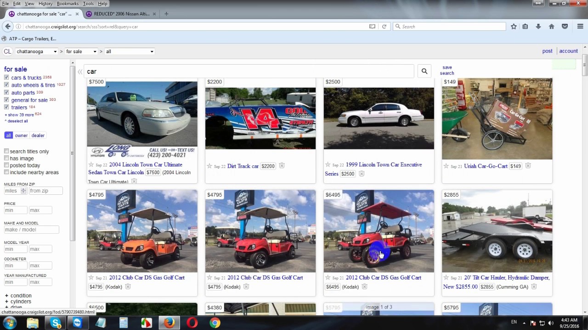This screenshot has height=330, width=588.
Task: Open the Bookmarks menu
Action: pos(68,4)
